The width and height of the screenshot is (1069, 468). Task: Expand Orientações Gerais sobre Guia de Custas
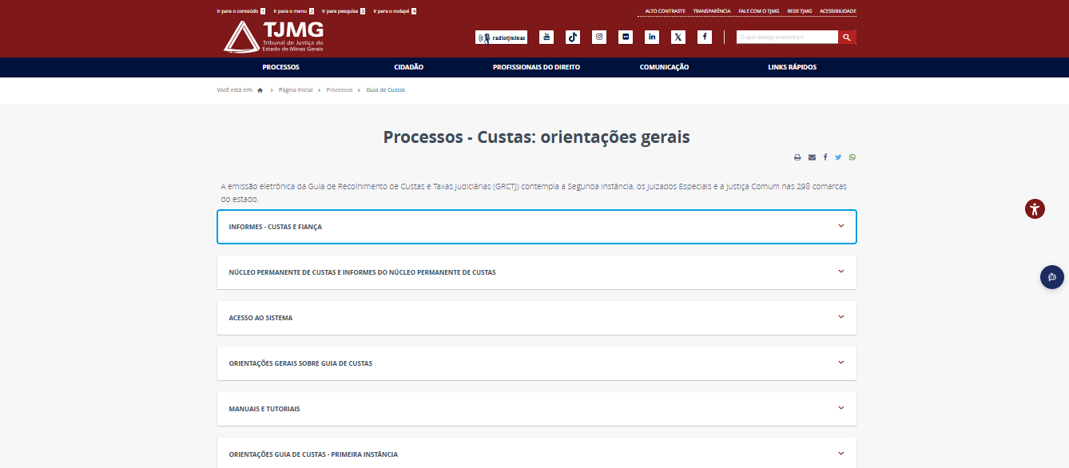pyautogui.click(x=537, y=363)
